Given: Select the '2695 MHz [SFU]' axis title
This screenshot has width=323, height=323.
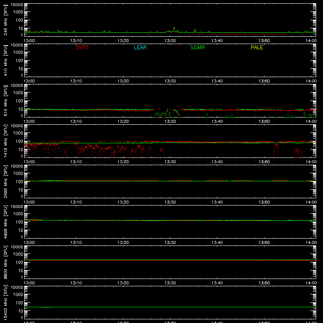Looking at the screenshot, I should [x=5, y=181].
